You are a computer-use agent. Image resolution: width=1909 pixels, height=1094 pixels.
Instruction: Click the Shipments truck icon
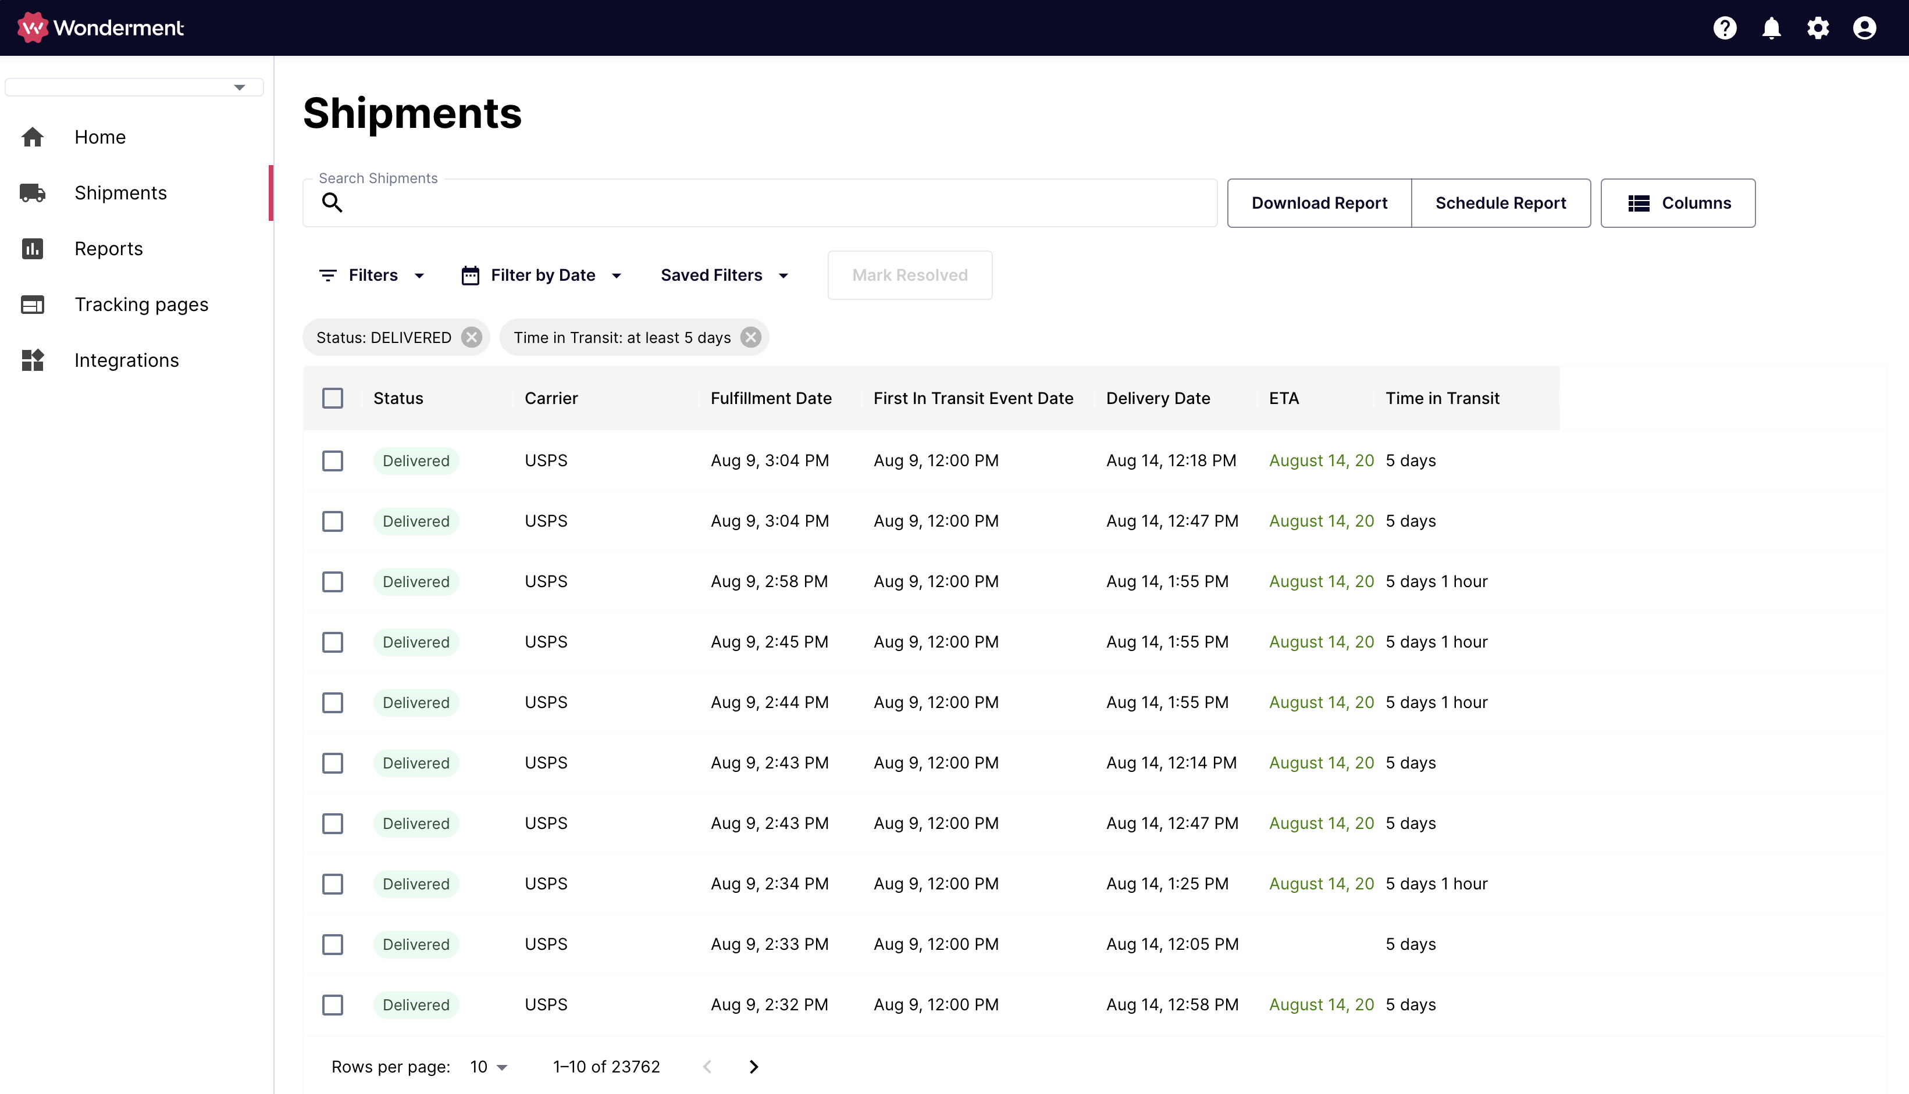31,192
